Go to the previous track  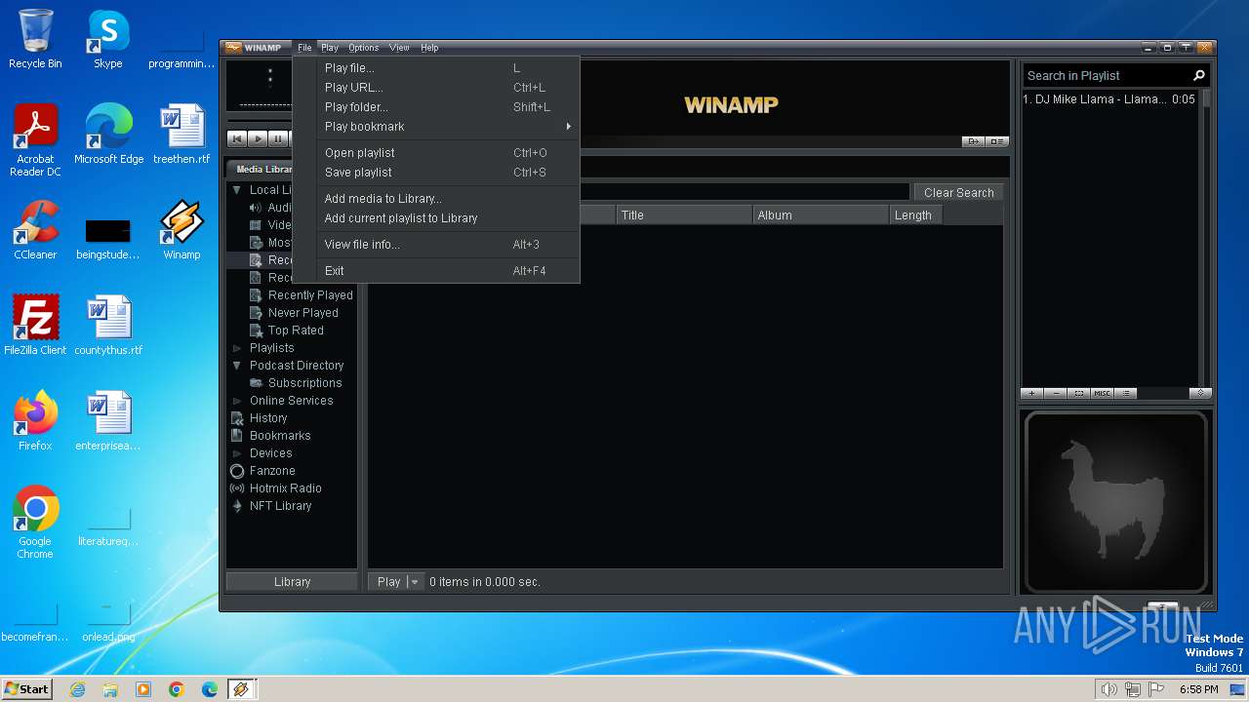coord(236,139)
